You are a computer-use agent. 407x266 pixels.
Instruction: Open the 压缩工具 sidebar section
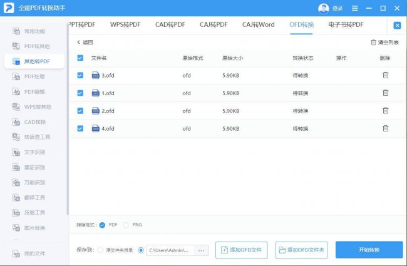34,213
